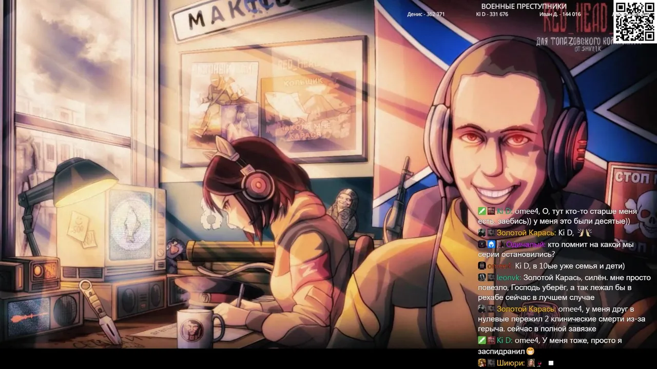The height and width of the screenshot is (369, 657).
Task: Select donor entry 'Иван Д. - 144 016'
Action: [560, 14]
